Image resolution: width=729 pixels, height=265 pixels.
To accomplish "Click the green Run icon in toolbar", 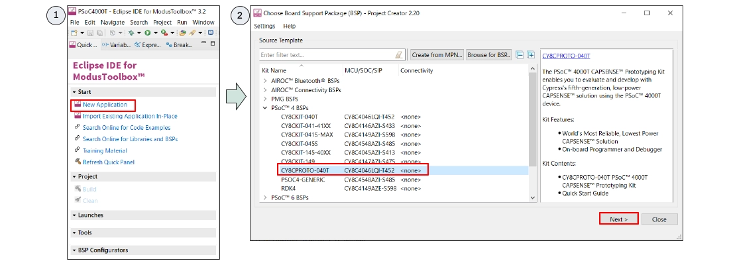I will (147, 32).
